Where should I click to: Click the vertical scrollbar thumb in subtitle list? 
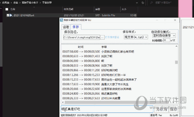coord(176,62)
